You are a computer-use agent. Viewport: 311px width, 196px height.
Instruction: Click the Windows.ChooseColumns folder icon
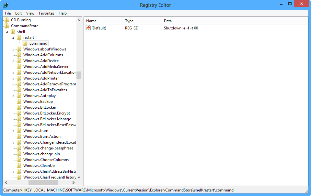[x=19, y=160]
